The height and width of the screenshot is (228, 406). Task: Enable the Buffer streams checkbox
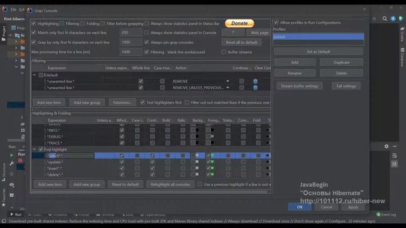(x=224, y=52)
